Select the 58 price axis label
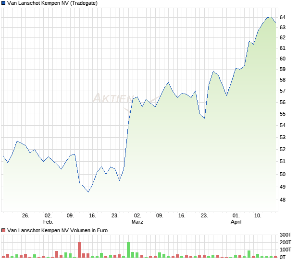Screen dimensions: 298x262 [x=283, y=80]
